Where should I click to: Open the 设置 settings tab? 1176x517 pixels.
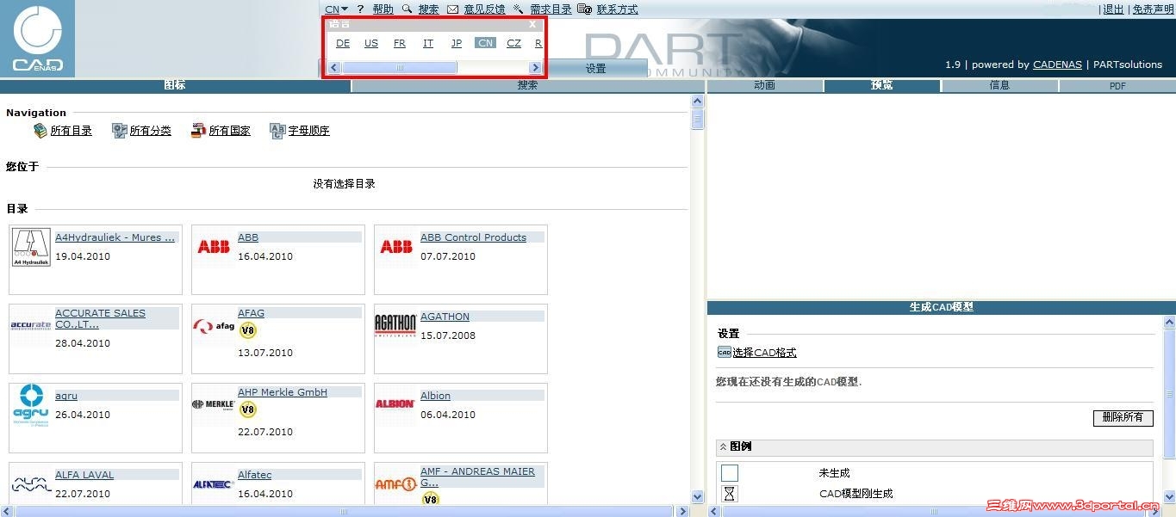(x=596, y=68)
